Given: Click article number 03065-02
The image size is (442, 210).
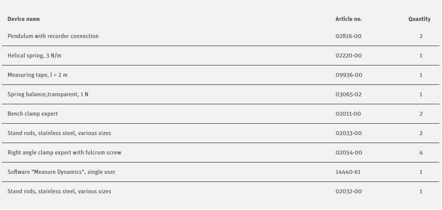Looking at the screenshot, I should click(349, 94).
